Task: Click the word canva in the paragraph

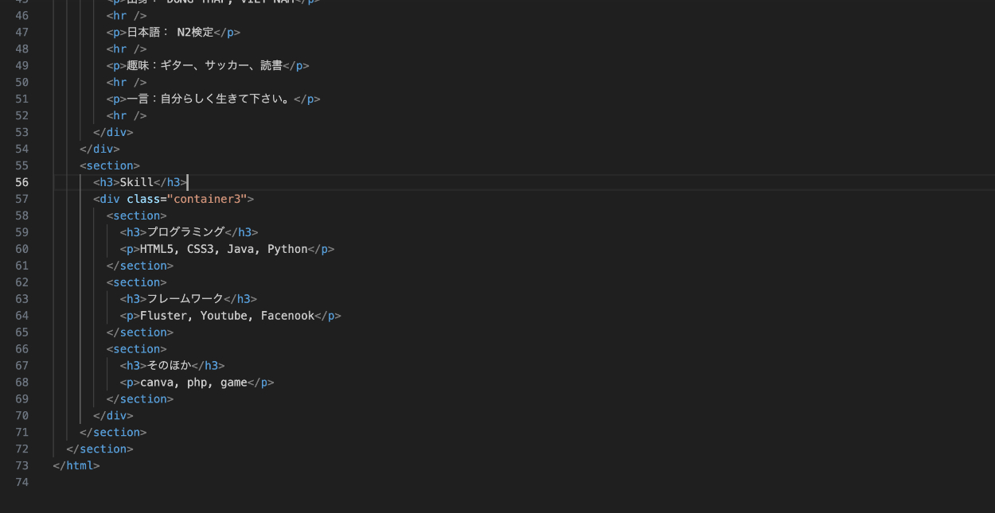Action: click(x=157, y=383)
